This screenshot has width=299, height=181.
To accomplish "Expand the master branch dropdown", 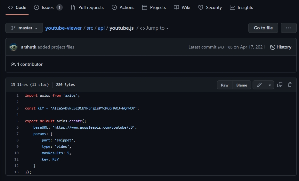I will tap(24, 28).
